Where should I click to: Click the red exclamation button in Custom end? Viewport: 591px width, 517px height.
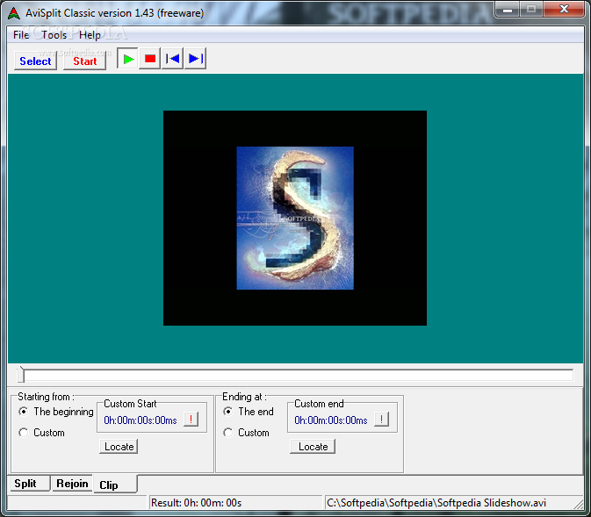(381, 419)
